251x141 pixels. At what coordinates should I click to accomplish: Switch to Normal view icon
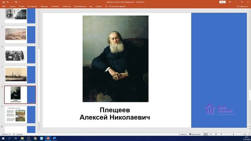[206, 134]
